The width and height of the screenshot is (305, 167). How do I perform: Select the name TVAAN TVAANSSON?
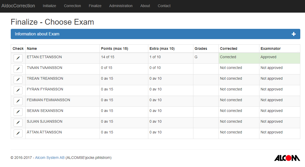point(45,68)
